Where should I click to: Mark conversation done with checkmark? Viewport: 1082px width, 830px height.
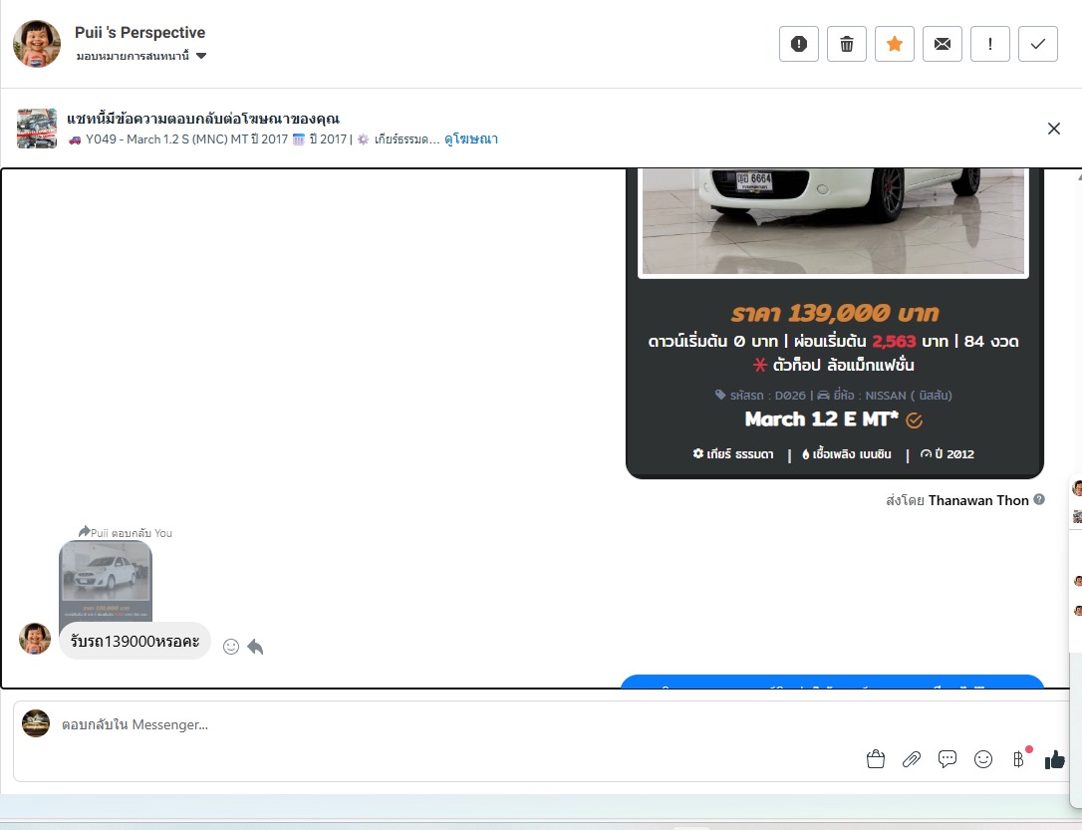click(x=1038, y=44)
